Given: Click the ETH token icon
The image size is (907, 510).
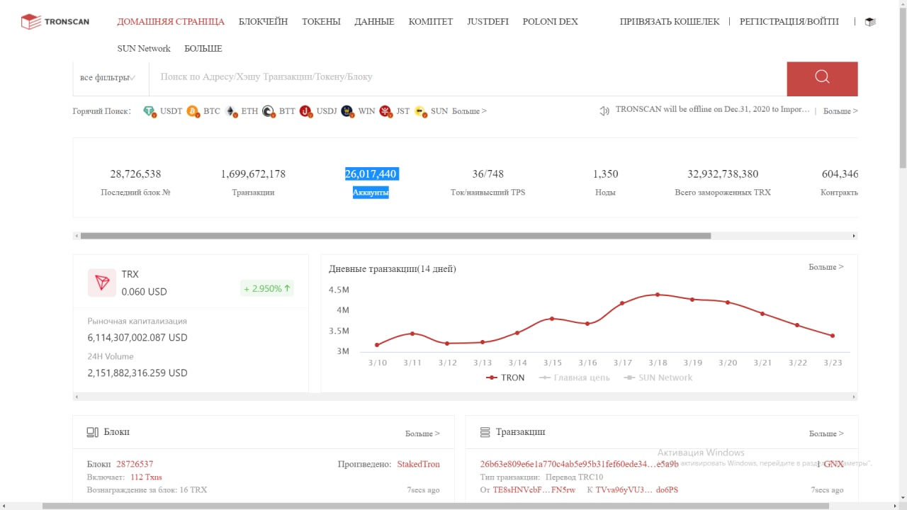Looking at the screenshot, I should point(231,111).
